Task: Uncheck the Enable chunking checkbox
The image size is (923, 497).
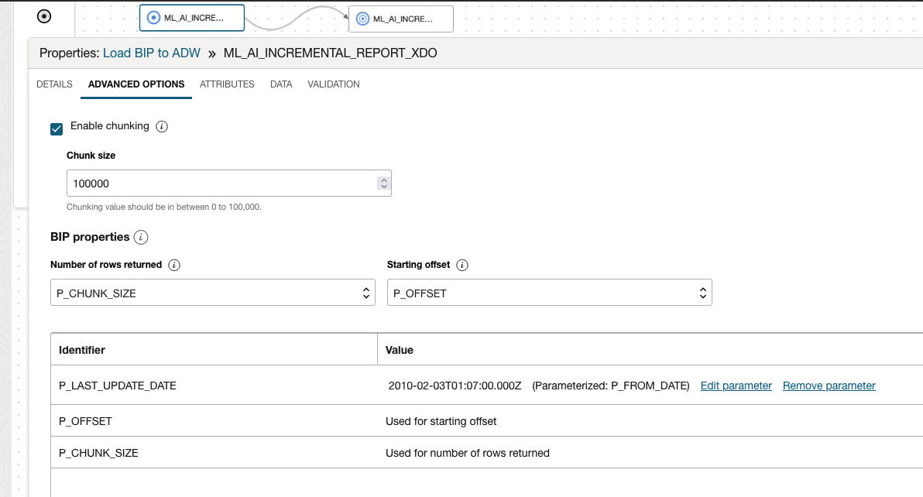Action: coord(56,129)
